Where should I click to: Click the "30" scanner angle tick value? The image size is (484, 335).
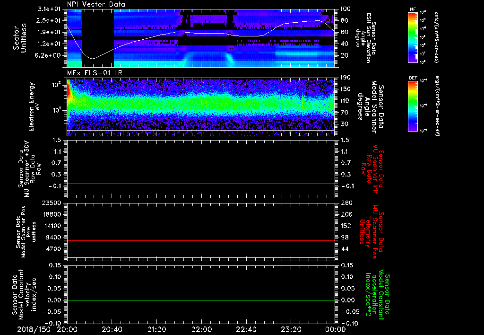click(x=344, y=124)
